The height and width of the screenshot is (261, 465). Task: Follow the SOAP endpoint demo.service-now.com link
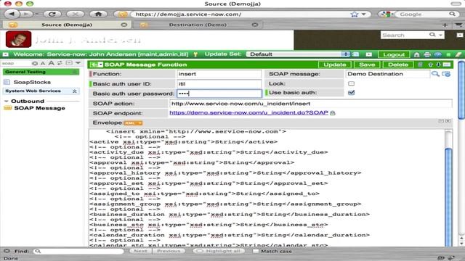(248, 113)
